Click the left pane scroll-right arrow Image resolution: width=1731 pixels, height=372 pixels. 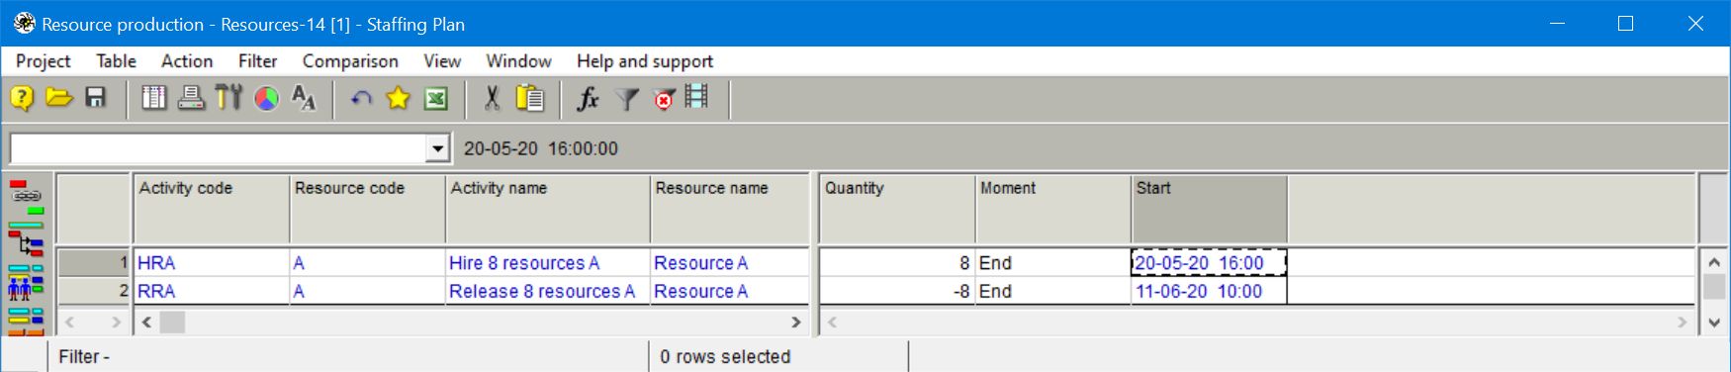click(796, 323)
